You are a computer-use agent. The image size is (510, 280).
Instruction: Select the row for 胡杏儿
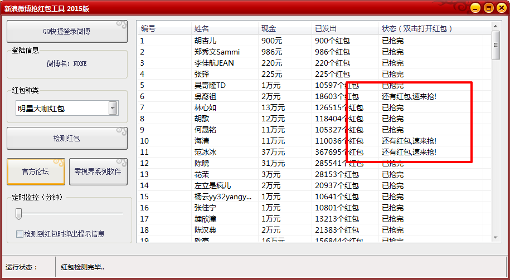point(314,41)
